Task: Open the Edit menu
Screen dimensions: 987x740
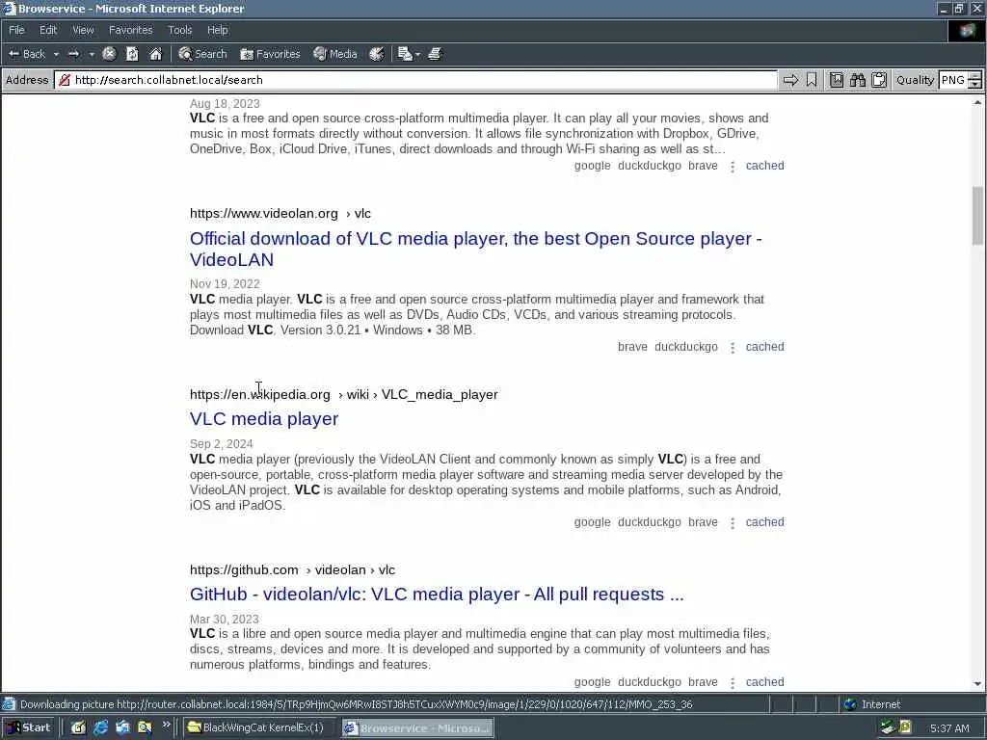Action: coord(48,30)
